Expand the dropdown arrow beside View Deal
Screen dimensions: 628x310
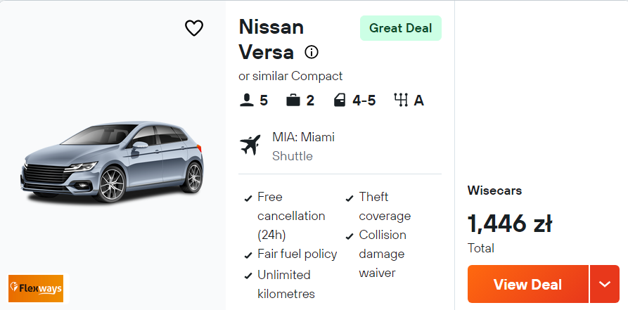(605, 284)
